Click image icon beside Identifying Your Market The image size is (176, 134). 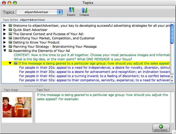10,38
